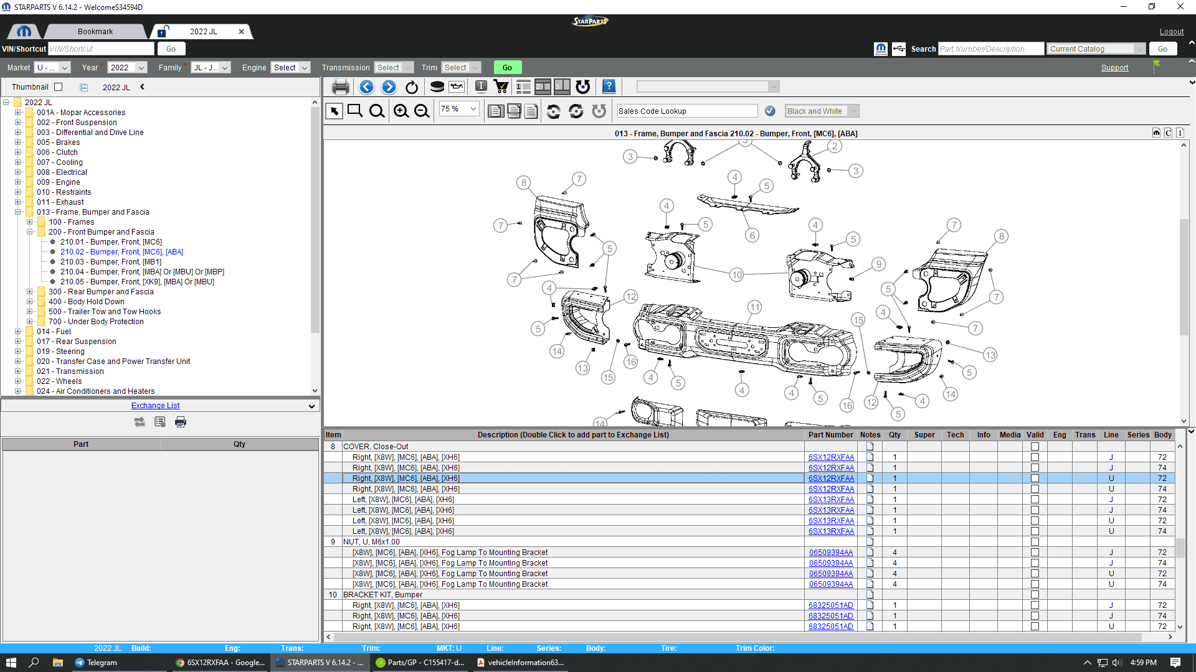Click the zoom in magnifier
Screen dimensions: 1196x672
pos(401,111)
